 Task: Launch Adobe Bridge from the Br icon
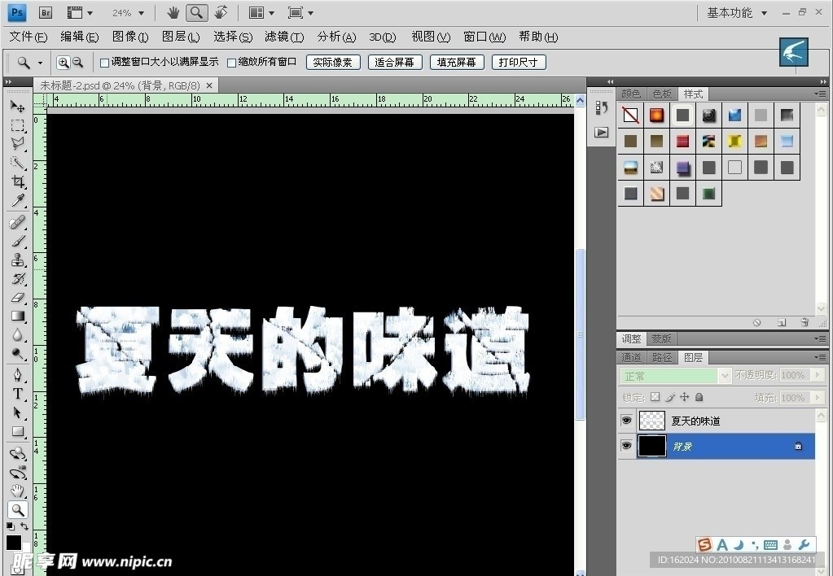[x=46, y=13]
